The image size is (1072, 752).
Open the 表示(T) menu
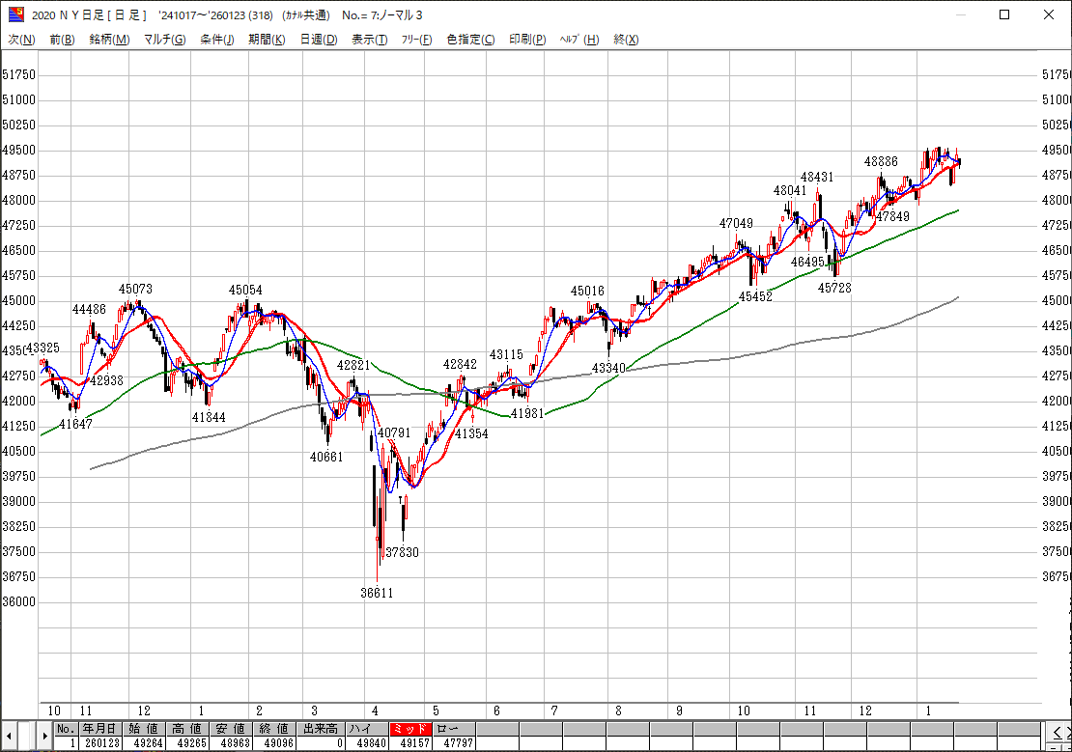[x=369, y=40]
